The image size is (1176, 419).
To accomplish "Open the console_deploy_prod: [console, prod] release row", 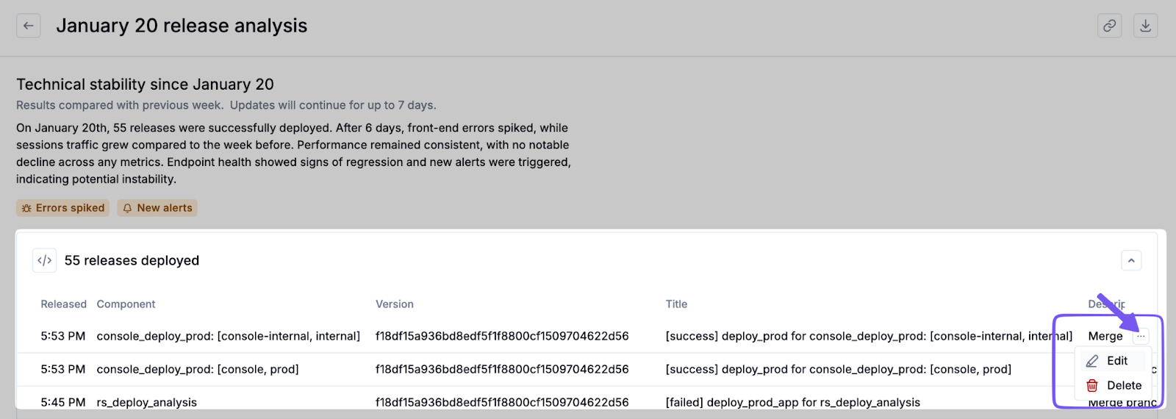I will point(198,369).
